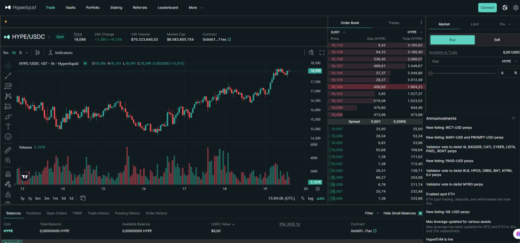This screenshot has width=520, height=243.
Task: Toggle auto scale on chart
Action: click(321, 198)
